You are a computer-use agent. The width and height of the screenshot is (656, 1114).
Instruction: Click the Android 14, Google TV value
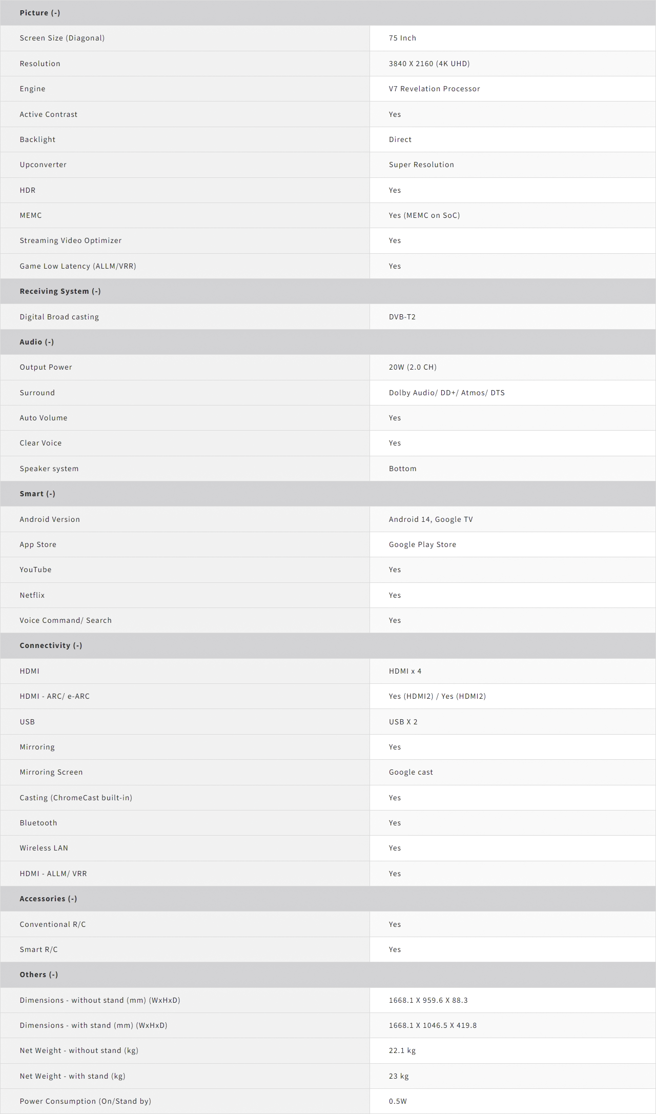430,519
